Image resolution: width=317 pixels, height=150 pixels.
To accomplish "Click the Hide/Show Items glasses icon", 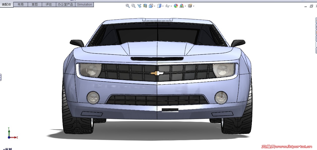I will [167, 6].
